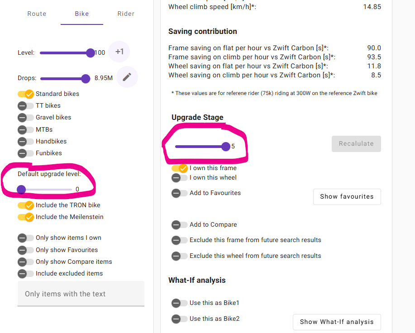Focus the Only items with the text field
Image resolution: width=415 pixels, height=333 pixels.
click(81, 294)
